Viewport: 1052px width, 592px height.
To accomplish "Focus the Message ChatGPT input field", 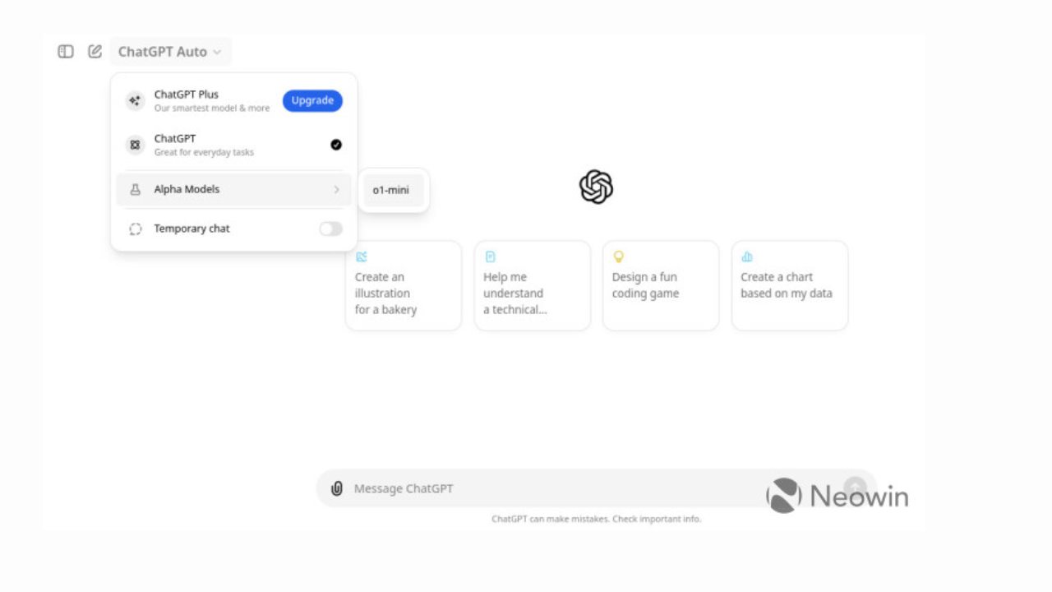I will [596, 488].
